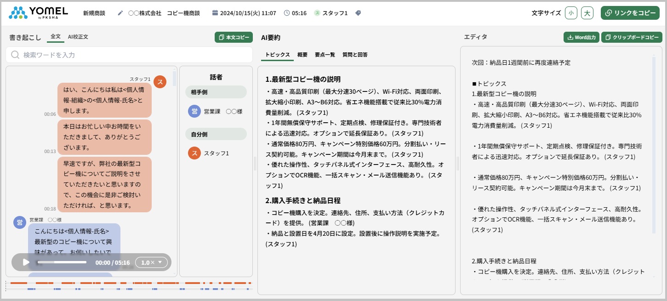Screen dimensions: 667x301
Task: Open the 1.0× playback speed dropdown
Action: 151,262
